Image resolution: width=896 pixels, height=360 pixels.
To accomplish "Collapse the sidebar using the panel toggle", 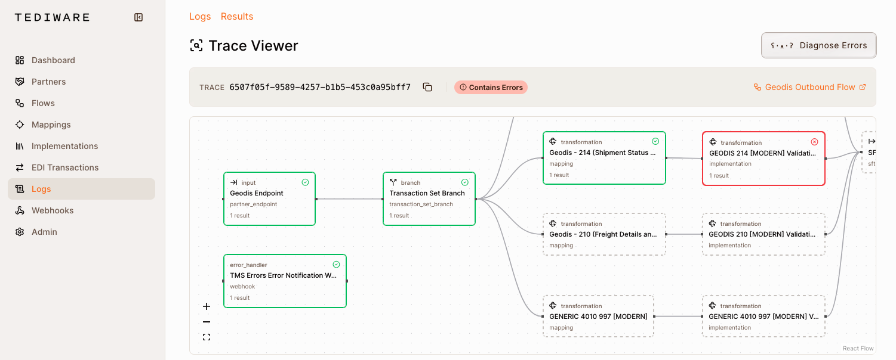I will 138,17.
